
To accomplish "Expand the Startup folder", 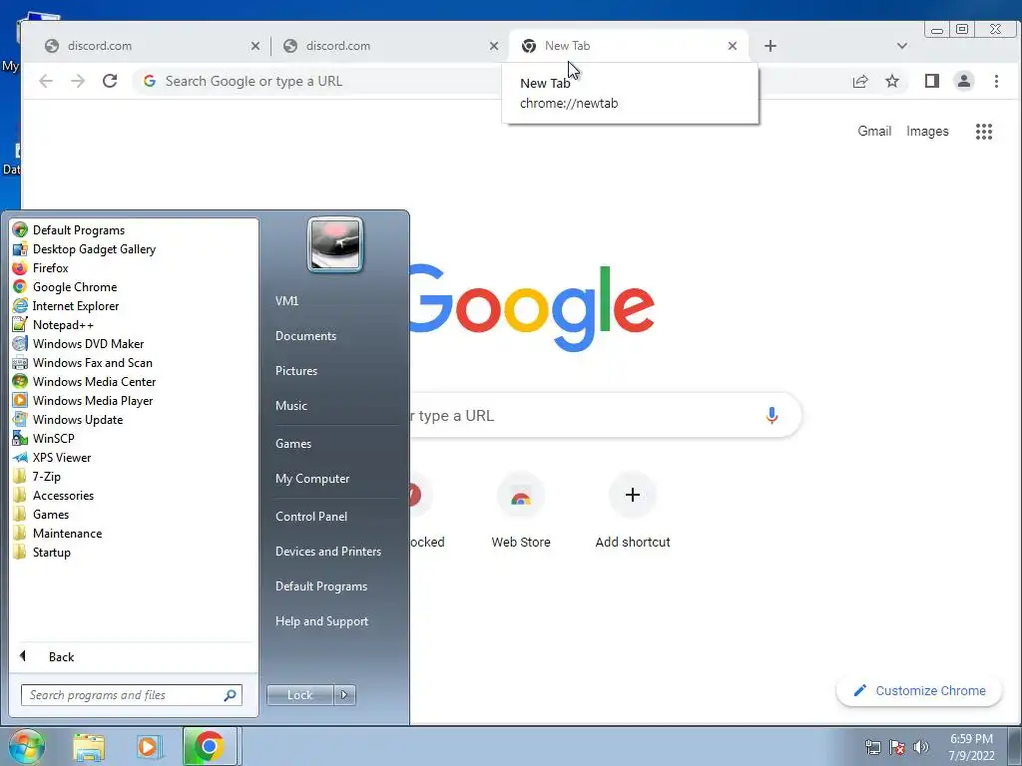I will click(x=134, y=552).
